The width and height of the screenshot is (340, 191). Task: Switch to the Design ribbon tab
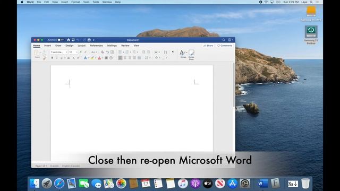click(x=70, y=46)
